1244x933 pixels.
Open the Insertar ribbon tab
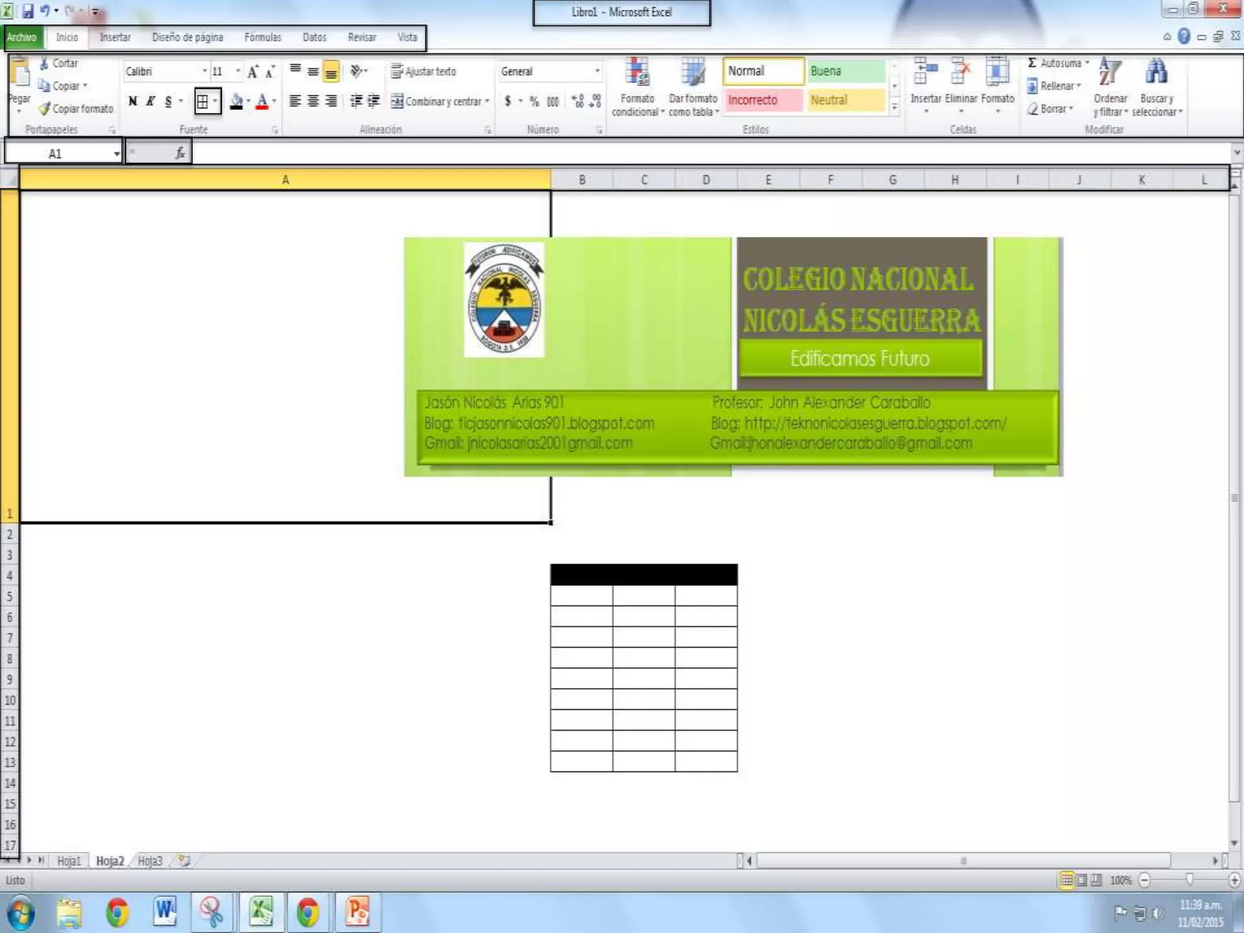[x=115, y=37]
